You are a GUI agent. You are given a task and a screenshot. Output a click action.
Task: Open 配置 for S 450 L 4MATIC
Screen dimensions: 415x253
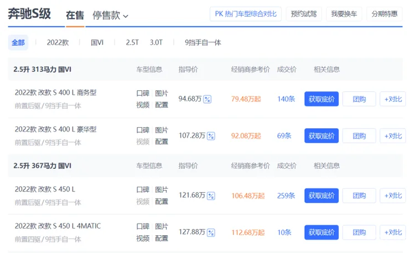pyautogui.click(x=162, y=239)
